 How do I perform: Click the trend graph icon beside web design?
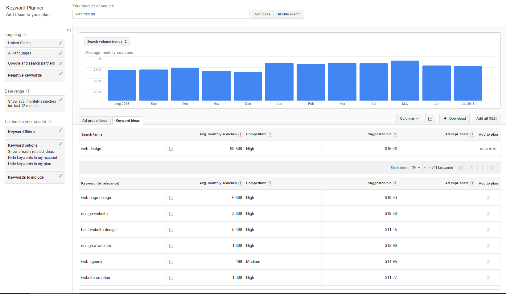click(x=171, y=149)
